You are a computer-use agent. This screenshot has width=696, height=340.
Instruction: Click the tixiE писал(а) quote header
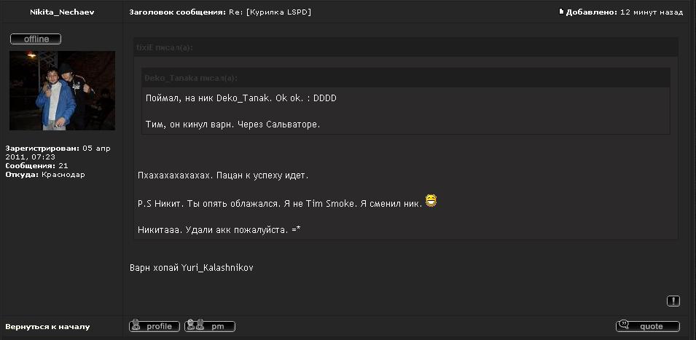click(x=165, y=47)
